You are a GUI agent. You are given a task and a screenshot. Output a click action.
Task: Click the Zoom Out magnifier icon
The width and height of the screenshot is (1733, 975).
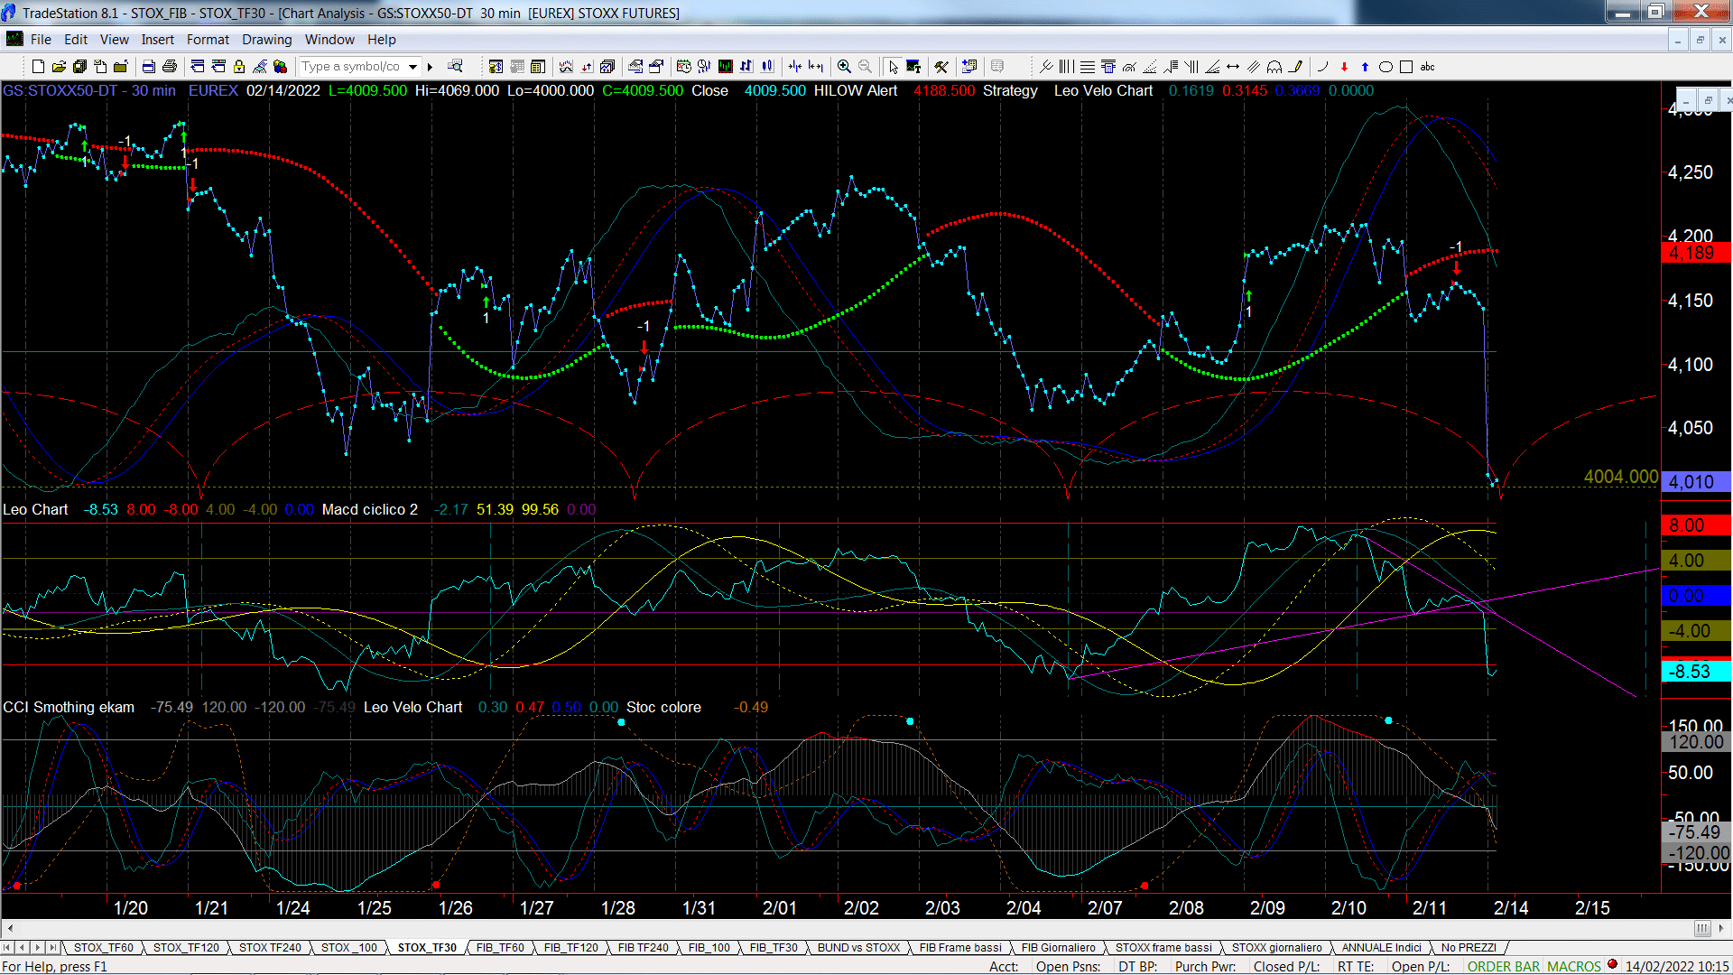coord(865,67)
